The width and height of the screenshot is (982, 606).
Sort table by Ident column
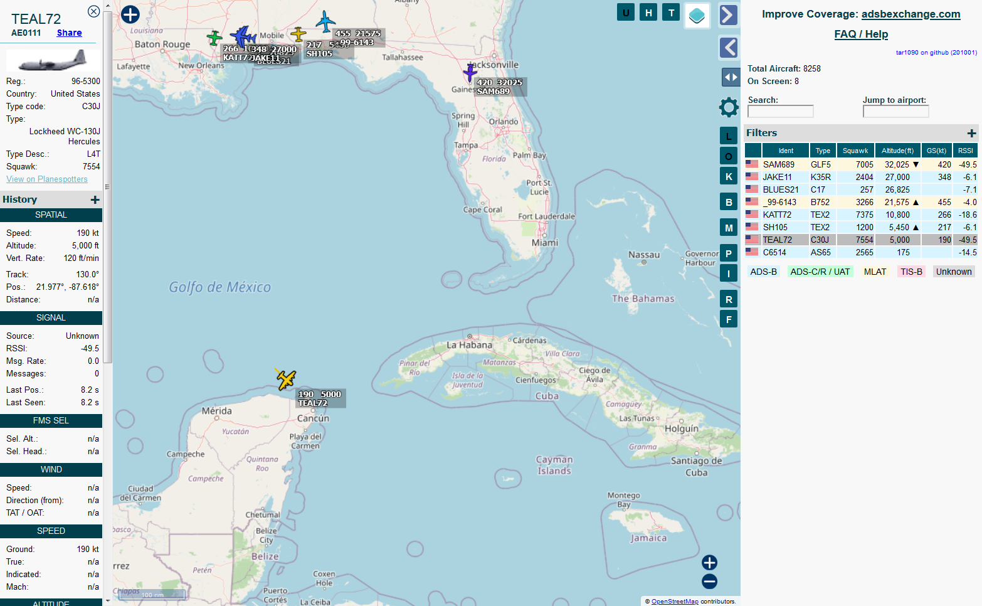[786, 151]
